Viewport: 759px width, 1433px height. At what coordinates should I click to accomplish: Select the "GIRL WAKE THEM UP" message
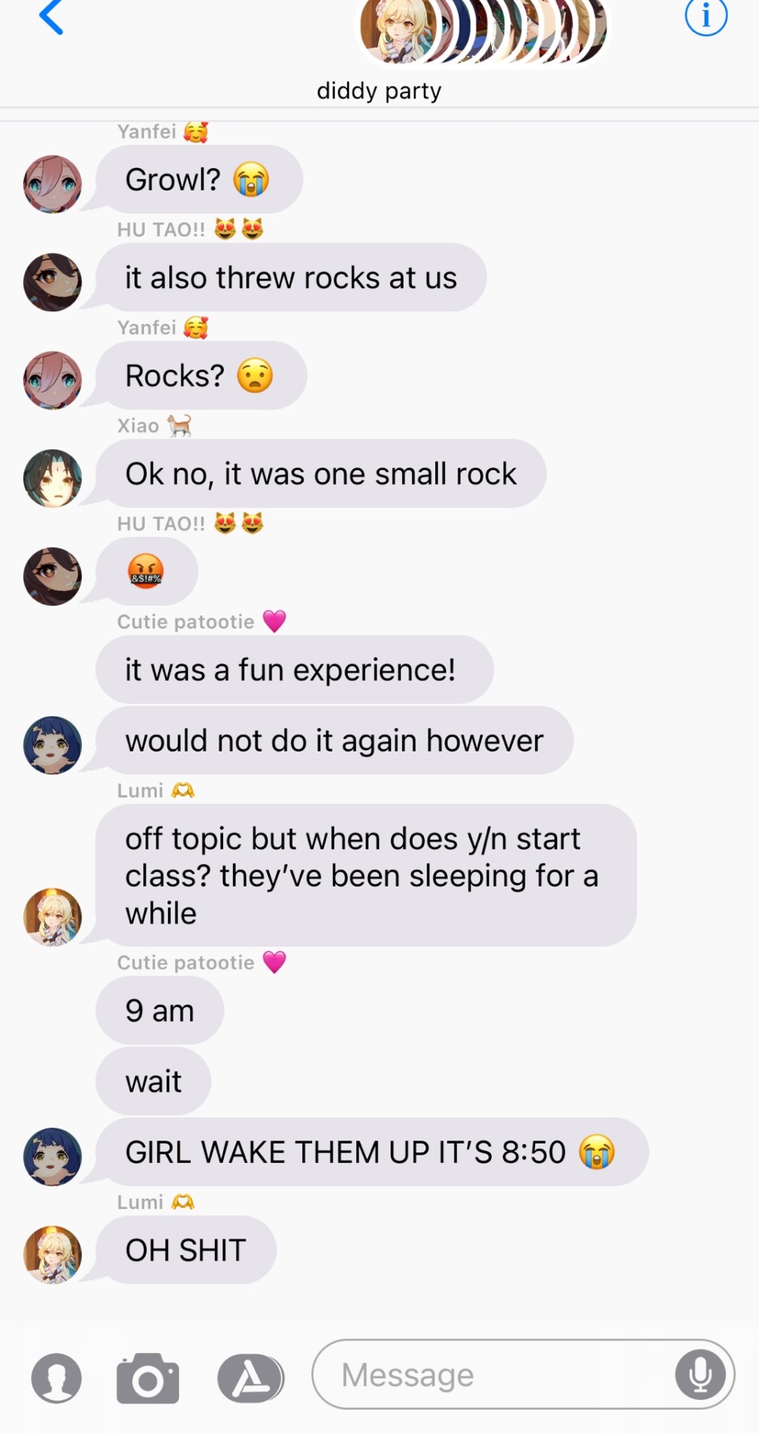372,1152
